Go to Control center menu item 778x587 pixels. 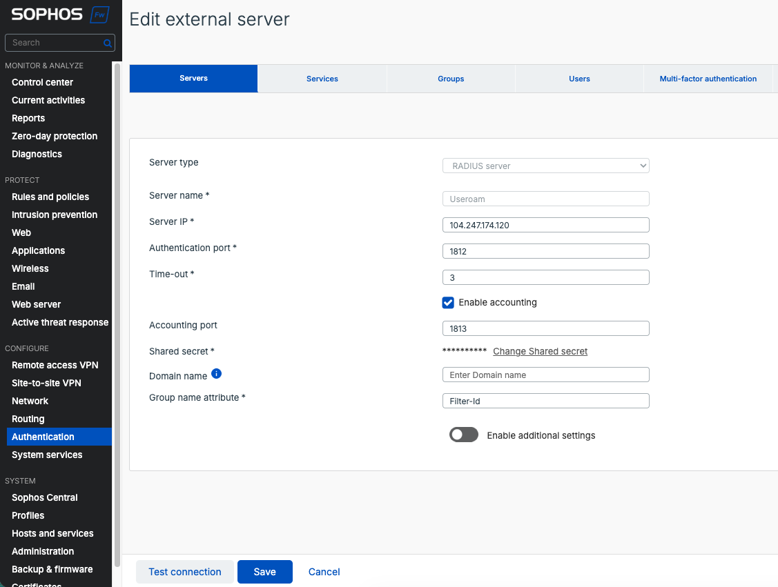pos(42,82)
